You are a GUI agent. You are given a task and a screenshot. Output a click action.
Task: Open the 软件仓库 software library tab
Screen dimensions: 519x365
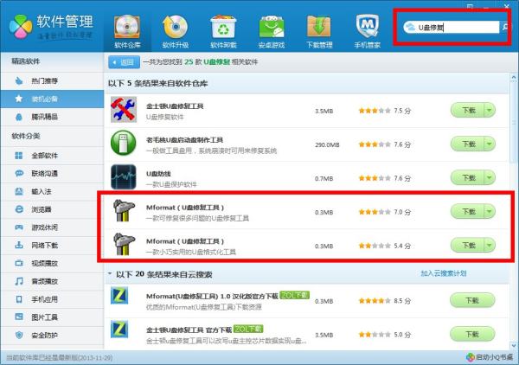127,32
